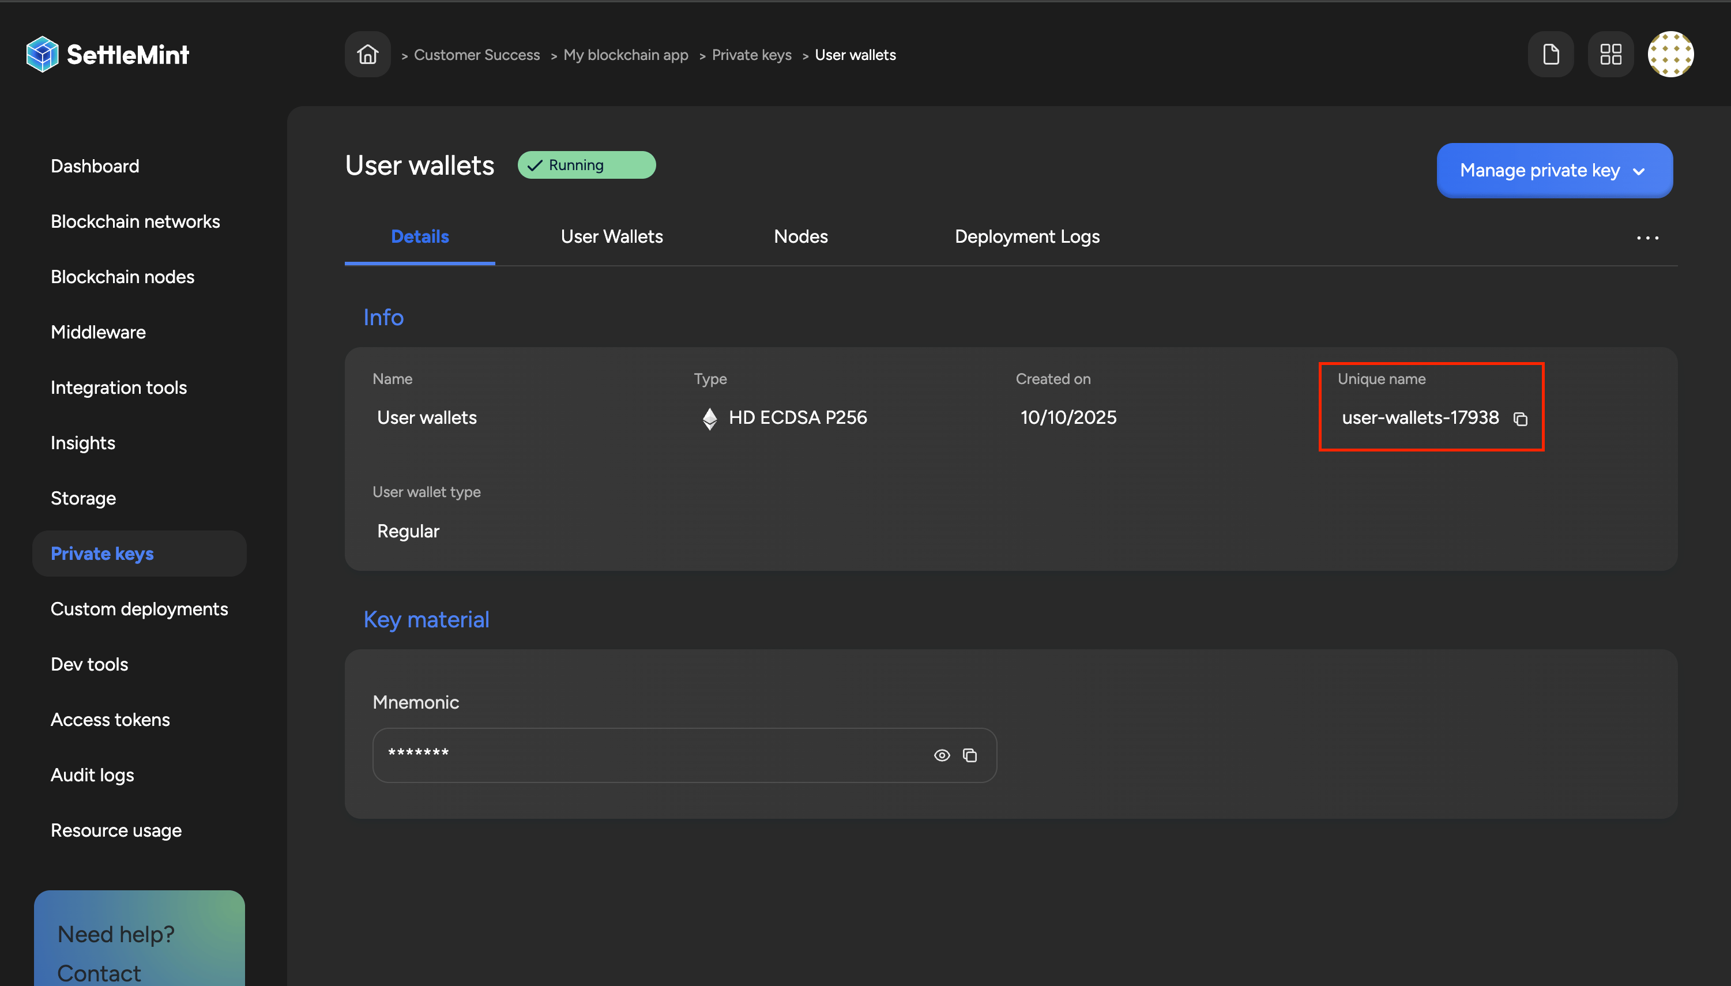Screen dimensions: 1731x986
Task: Open the apps grid icon in the top bar
Action: tap(1610, 54)
